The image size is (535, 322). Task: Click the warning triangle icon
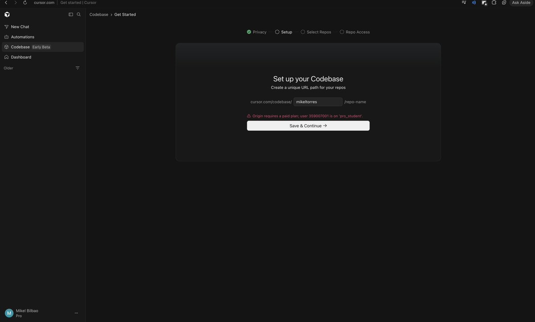(249, 116)
